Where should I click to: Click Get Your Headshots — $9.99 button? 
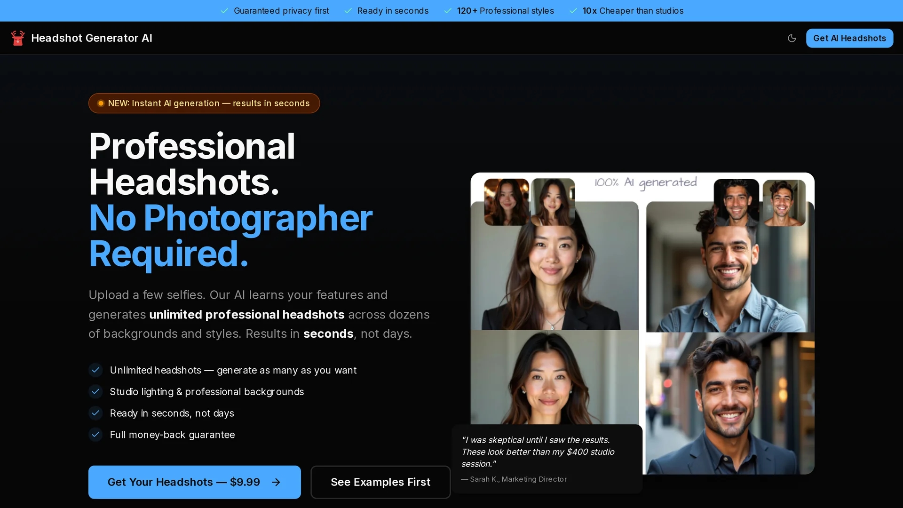click(195, 482)
